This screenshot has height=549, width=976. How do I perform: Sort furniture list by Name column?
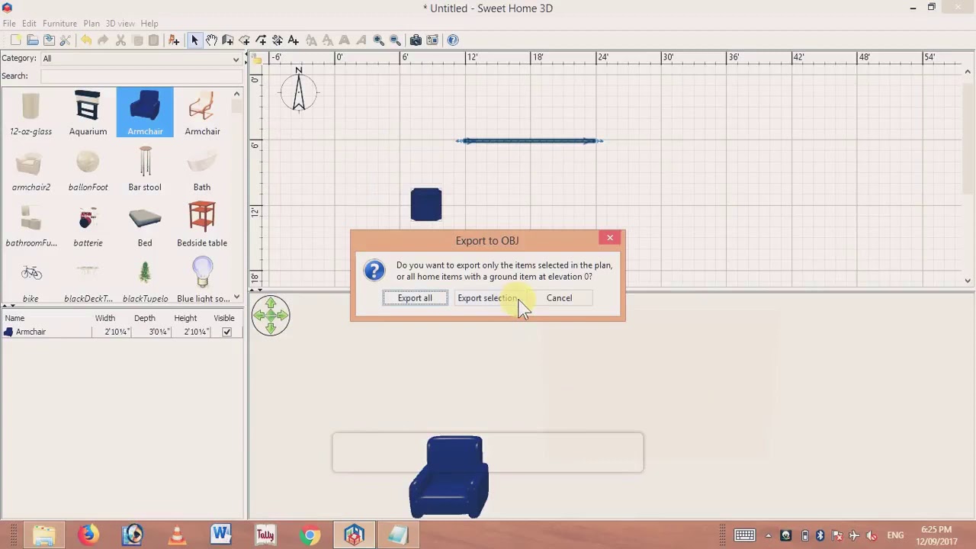click(x=46, y=318)
